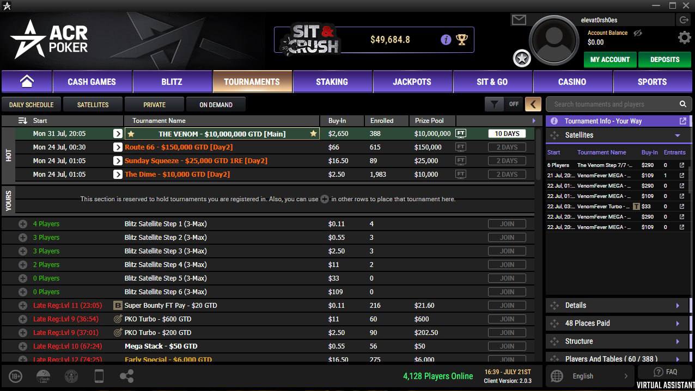Add Blitz Satellite Step 1 to Yours
This screenshot has width=695, height=391.
(x=23, y=224)
